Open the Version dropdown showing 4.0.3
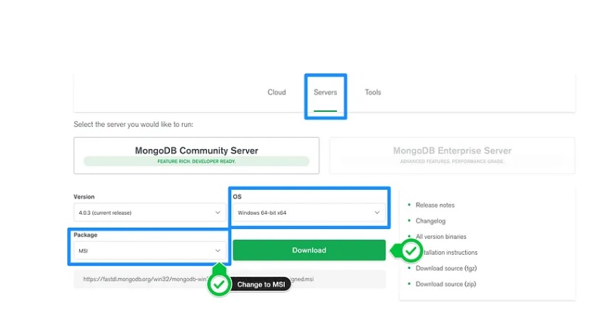The height and width of the screenshot is (310, 614). [x=150, y=212]
